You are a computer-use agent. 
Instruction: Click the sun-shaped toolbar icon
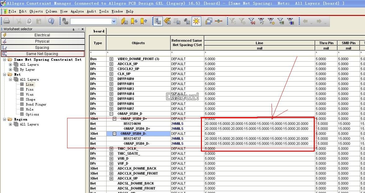pyautogui.click(x=196, y=21)
